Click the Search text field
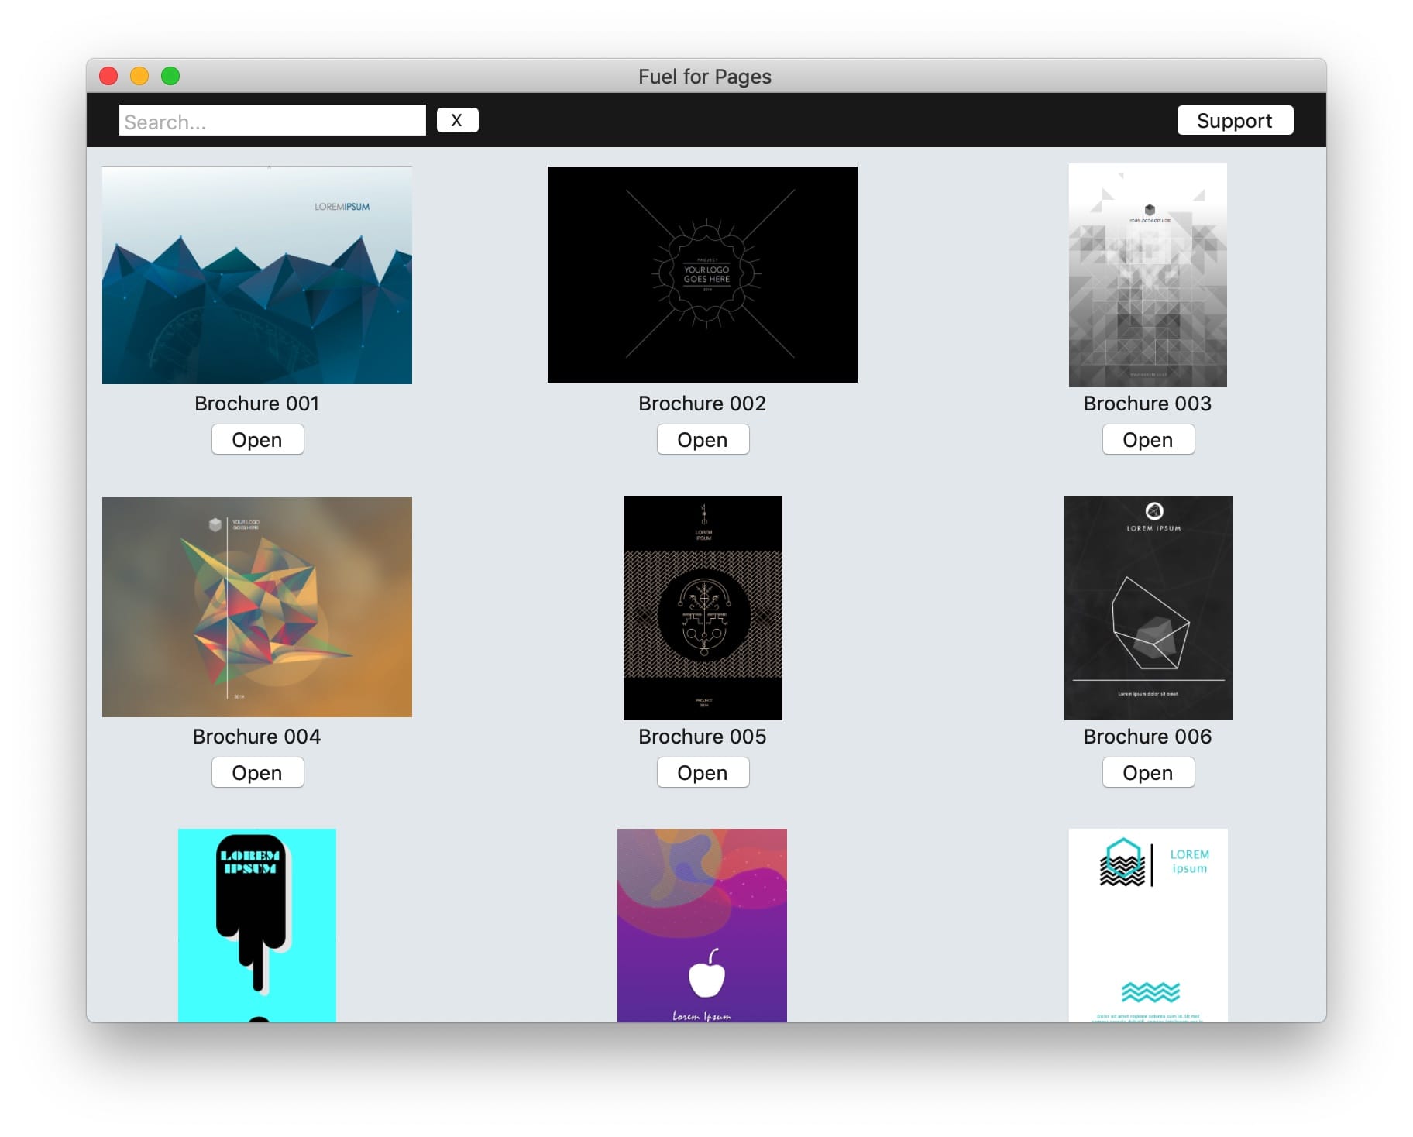 272,121
